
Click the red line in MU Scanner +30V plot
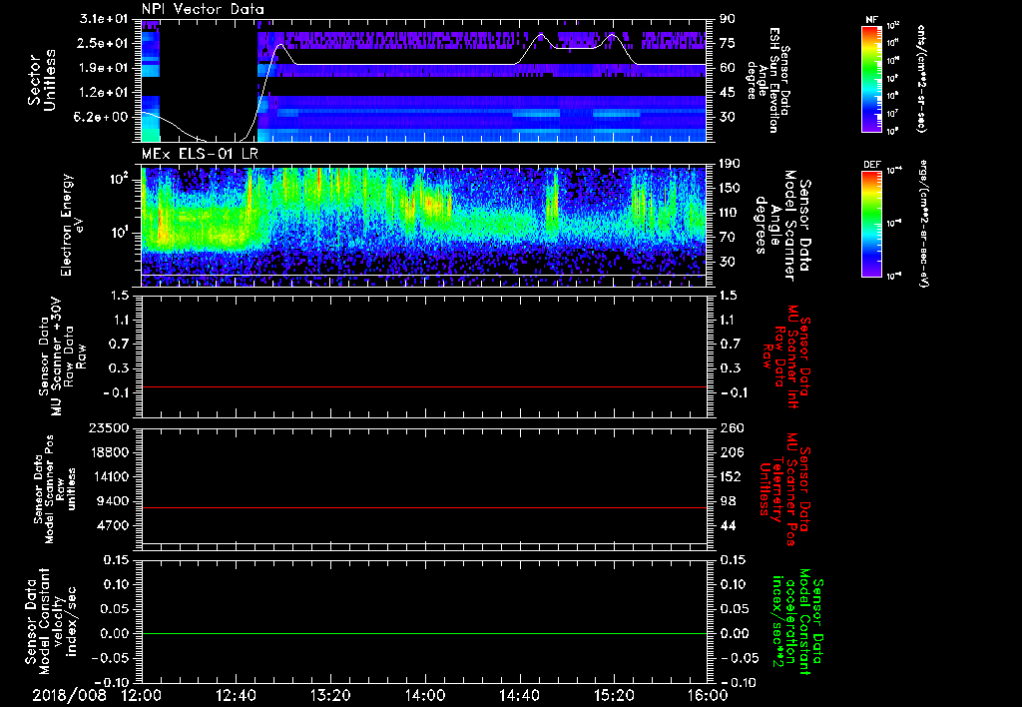pos(424,386)
